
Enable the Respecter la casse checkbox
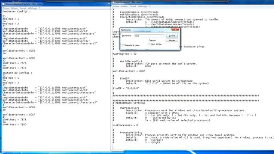123,45
